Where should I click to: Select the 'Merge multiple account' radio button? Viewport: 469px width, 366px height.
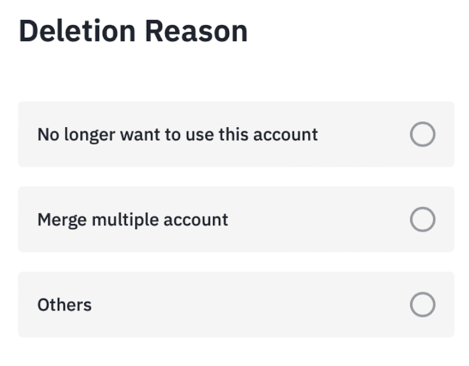click(422, 219)
